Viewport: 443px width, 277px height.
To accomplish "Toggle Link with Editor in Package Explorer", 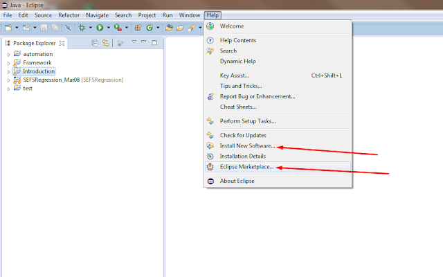I will (x=105, y=43).
